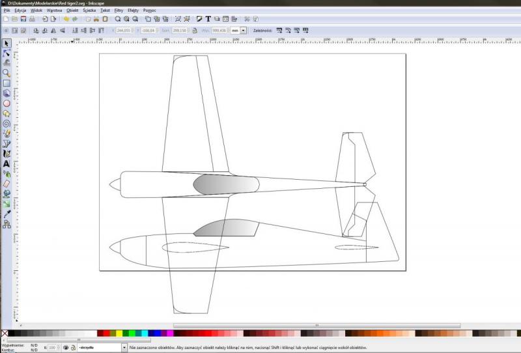Select the Node edit tool
Screen dimensions: 521x353
[7, 53]
